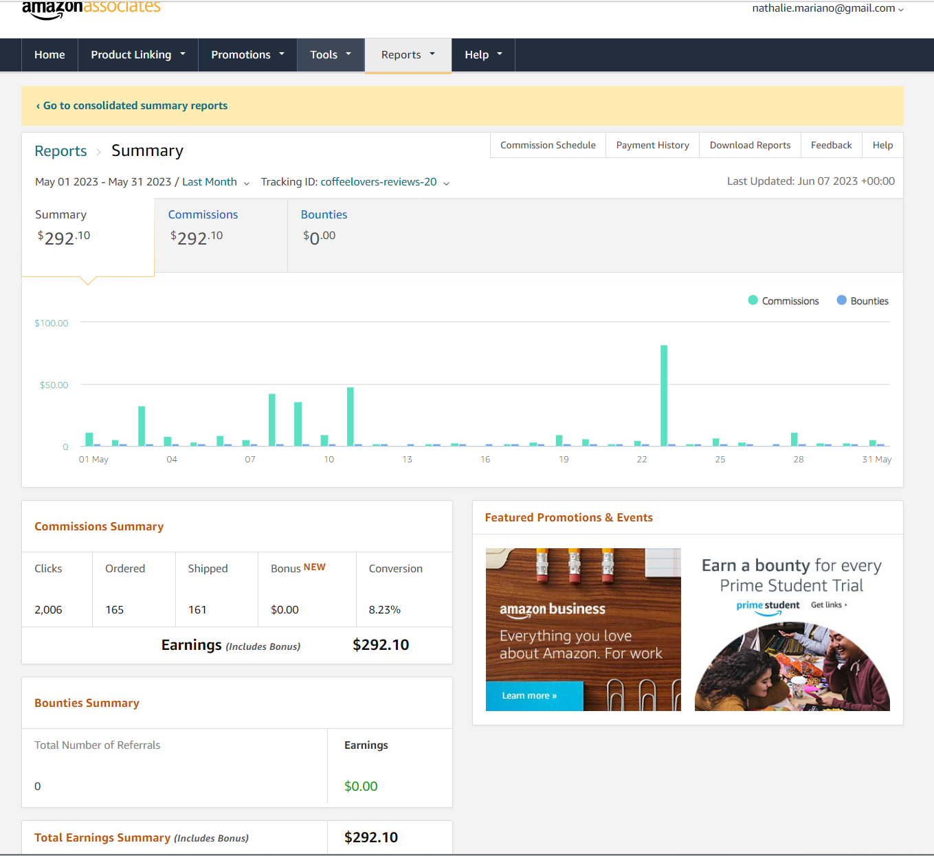The image size is (934, 856).
Task: Open Payment History
Action: click(652, 145)
